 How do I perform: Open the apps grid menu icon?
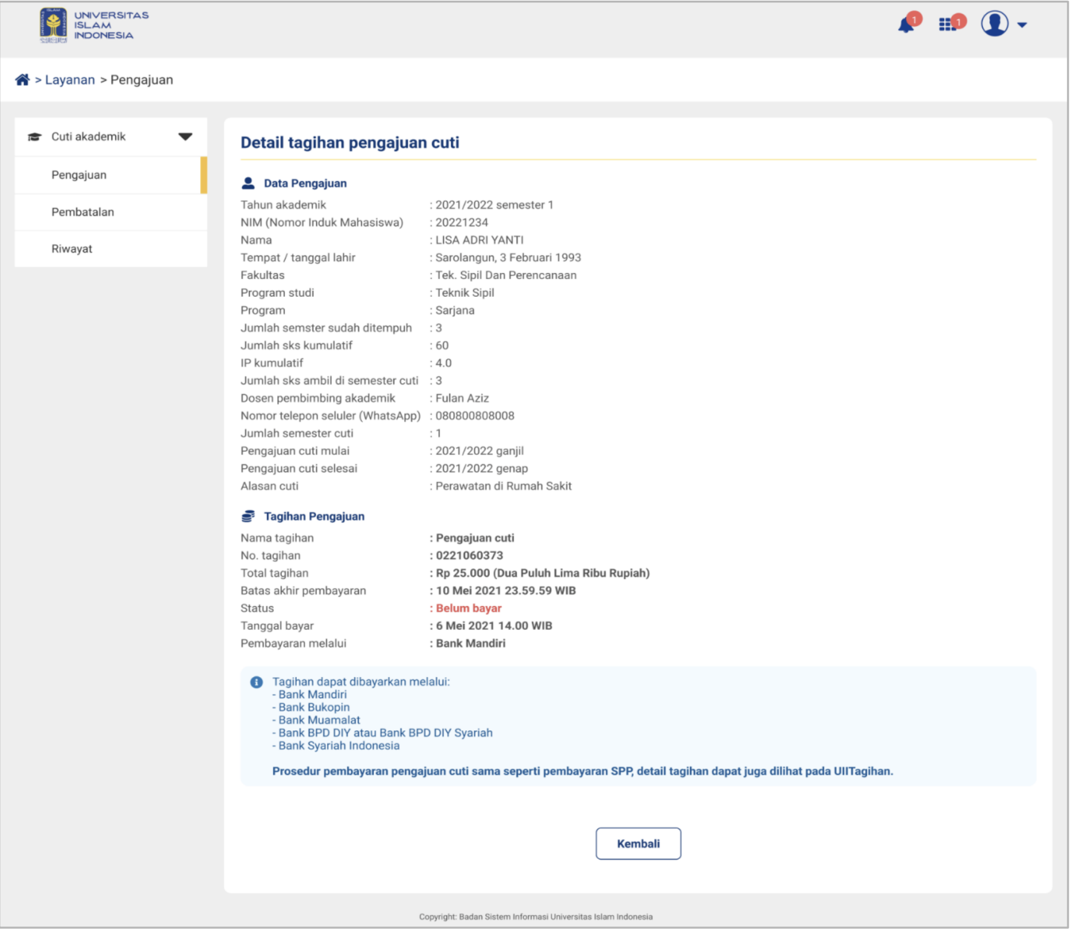tap(947, 25)
